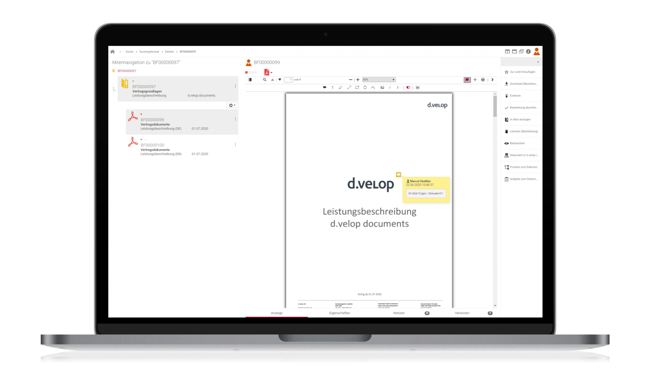Toggle comment mode speech bubble button

tap(467, 80)
